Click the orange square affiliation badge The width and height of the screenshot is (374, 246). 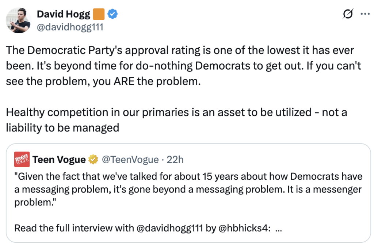pos(99,15)
